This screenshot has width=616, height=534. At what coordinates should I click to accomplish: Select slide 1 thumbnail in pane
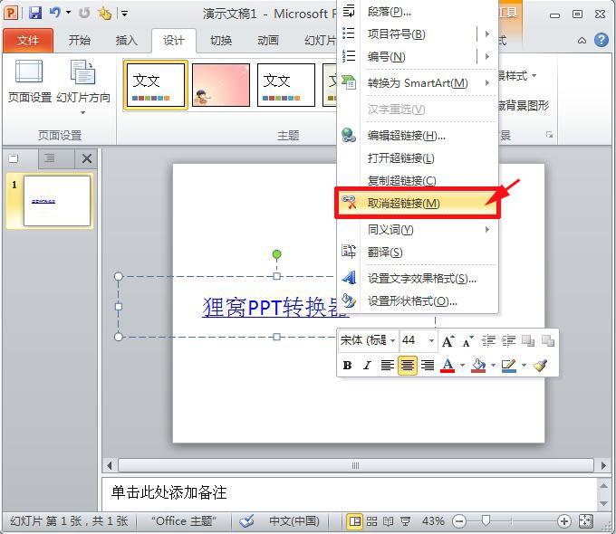click(x=56, y=201)
